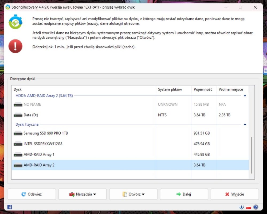This screenshot has width=267, height=214.
Task: Click the drive icon for AMD-RAID Array 1
Action: tap(18, 154)
